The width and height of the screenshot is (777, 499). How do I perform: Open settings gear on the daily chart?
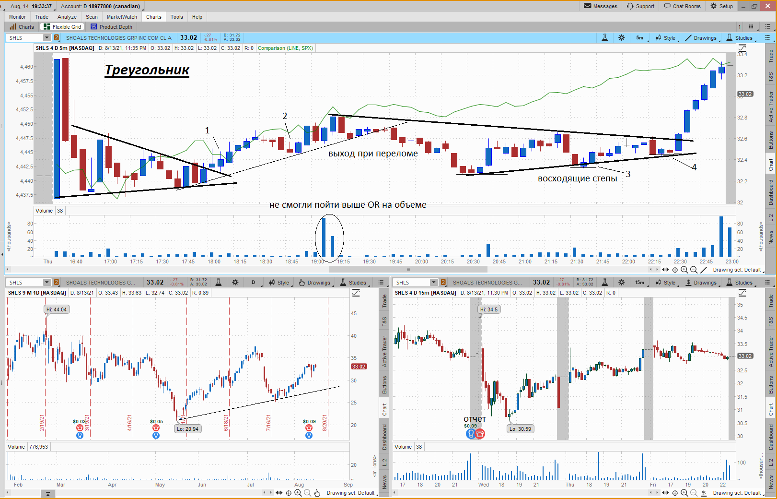(235, 283)
